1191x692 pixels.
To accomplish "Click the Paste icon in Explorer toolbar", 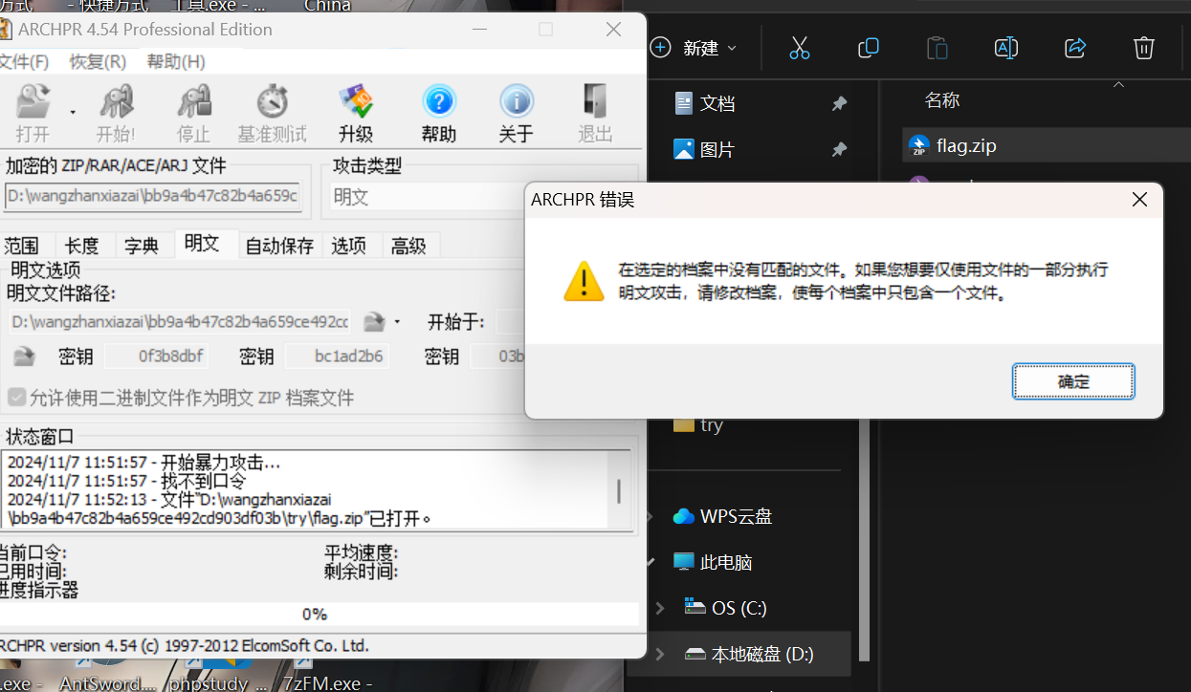I will 937,48.
